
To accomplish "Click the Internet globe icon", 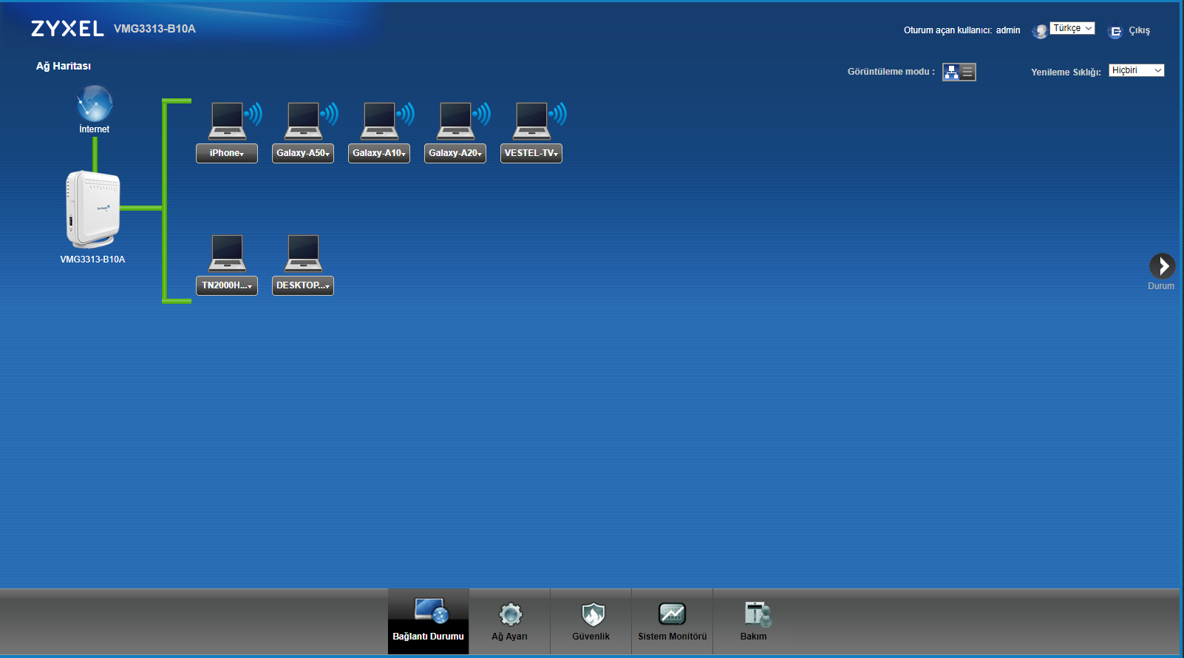I will pos(95,104).
